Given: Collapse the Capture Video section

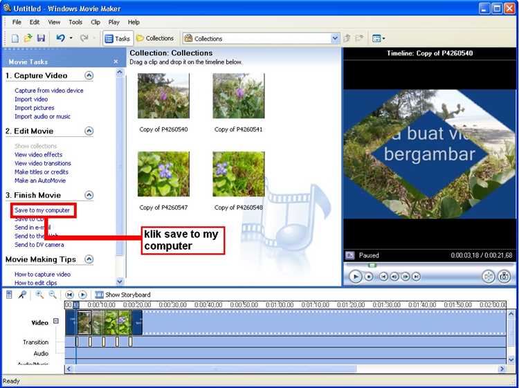Looking at the screenshot, I should click(x=89, y=75).
